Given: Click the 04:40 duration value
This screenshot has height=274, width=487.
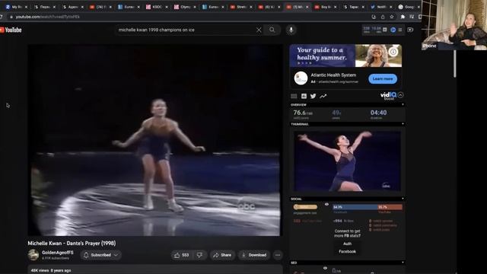Looking at the screenshot, I should point(378,113).
